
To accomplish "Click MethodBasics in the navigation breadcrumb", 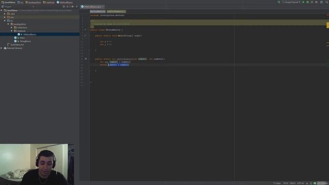I will [x=65, y=2].
